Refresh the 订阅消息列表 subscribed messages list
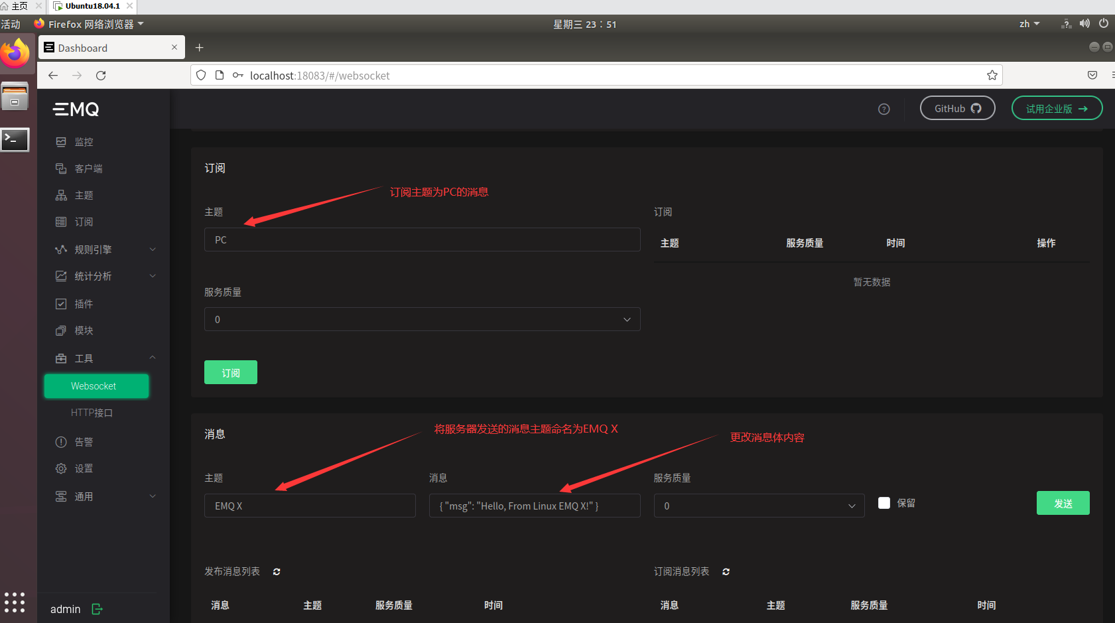Screen dimensions: 1115x623 725,571
